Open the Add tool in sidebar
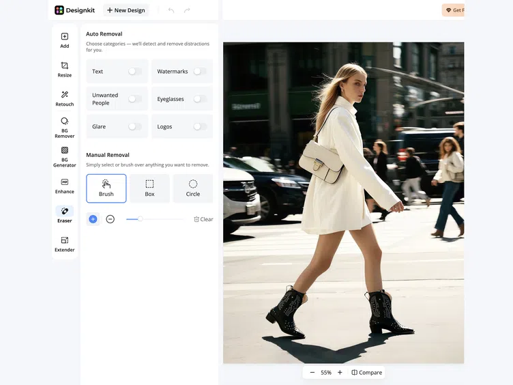Screen dimensions: 513x385 (x=64, y=40)
